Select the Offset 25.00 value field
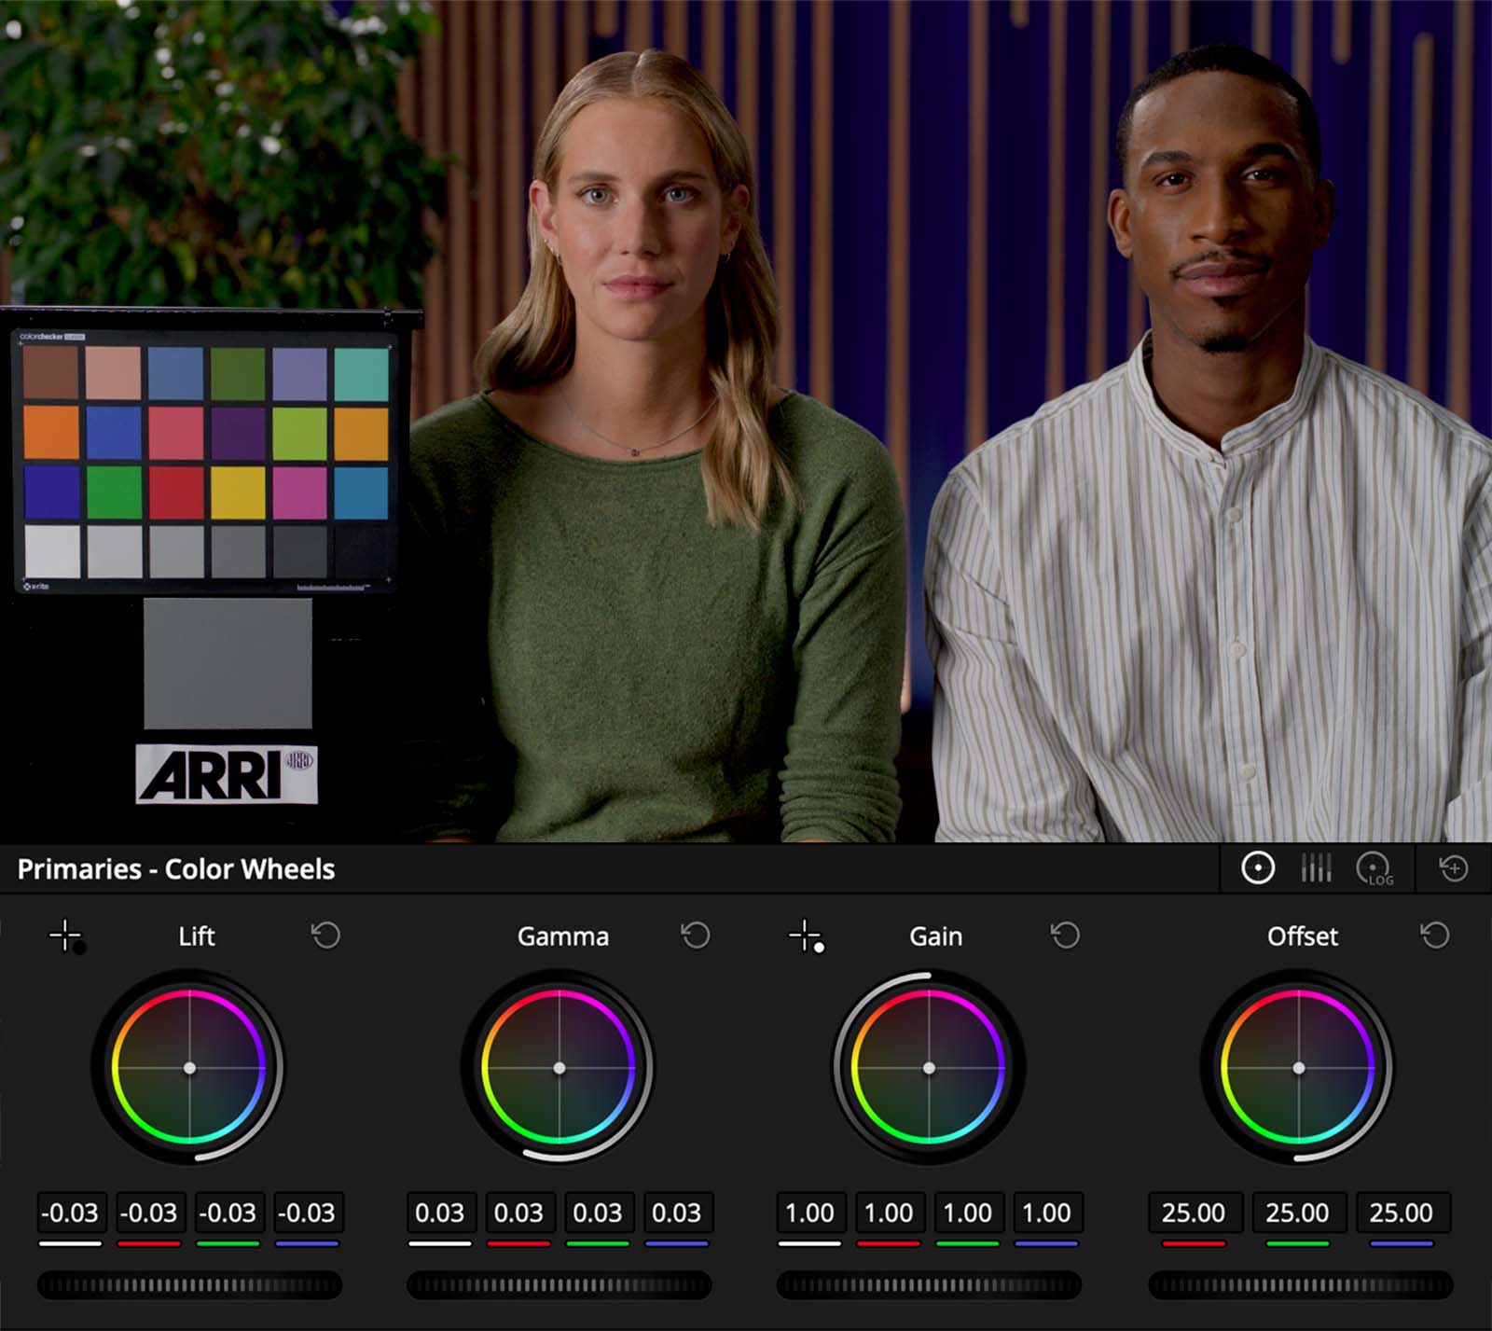This screenshot has width=1492, height=1331. coord(1195,1213)
